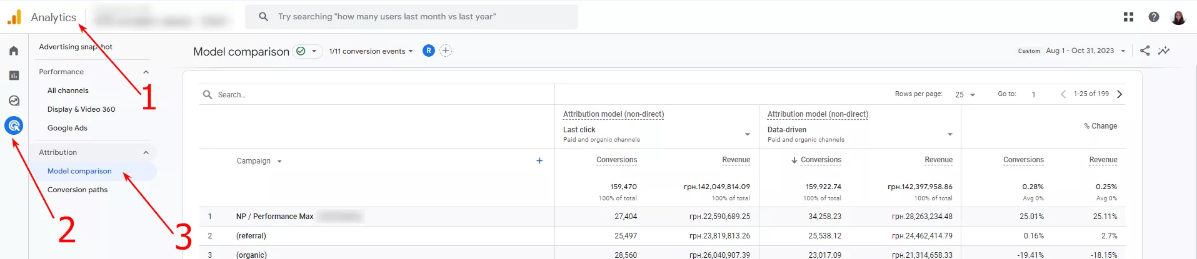Open the 1/11 conversion events dropdown

pyautogui.click(x=371, y=51)
